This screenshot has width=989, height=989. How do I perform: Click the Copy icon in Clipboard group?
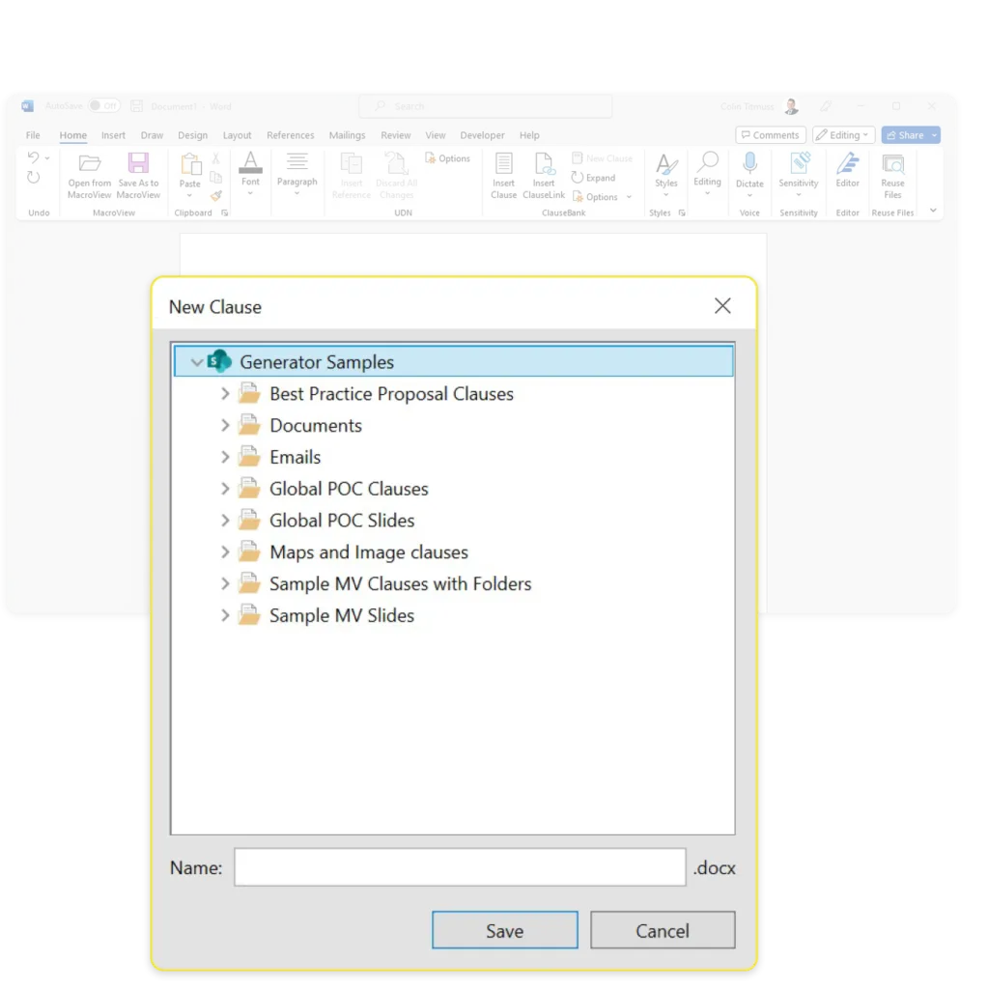click(215, 178)
